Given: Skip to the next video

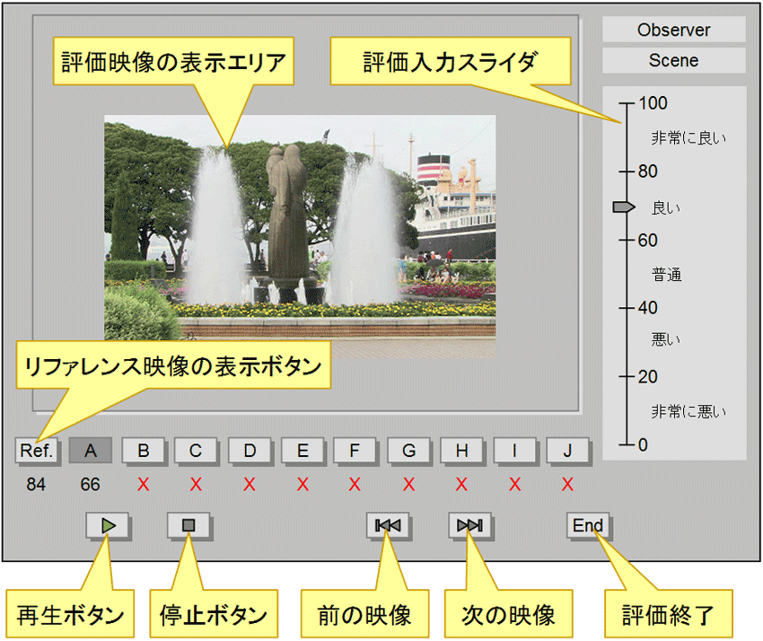Looking at the screenshot, I should point(469,526).
